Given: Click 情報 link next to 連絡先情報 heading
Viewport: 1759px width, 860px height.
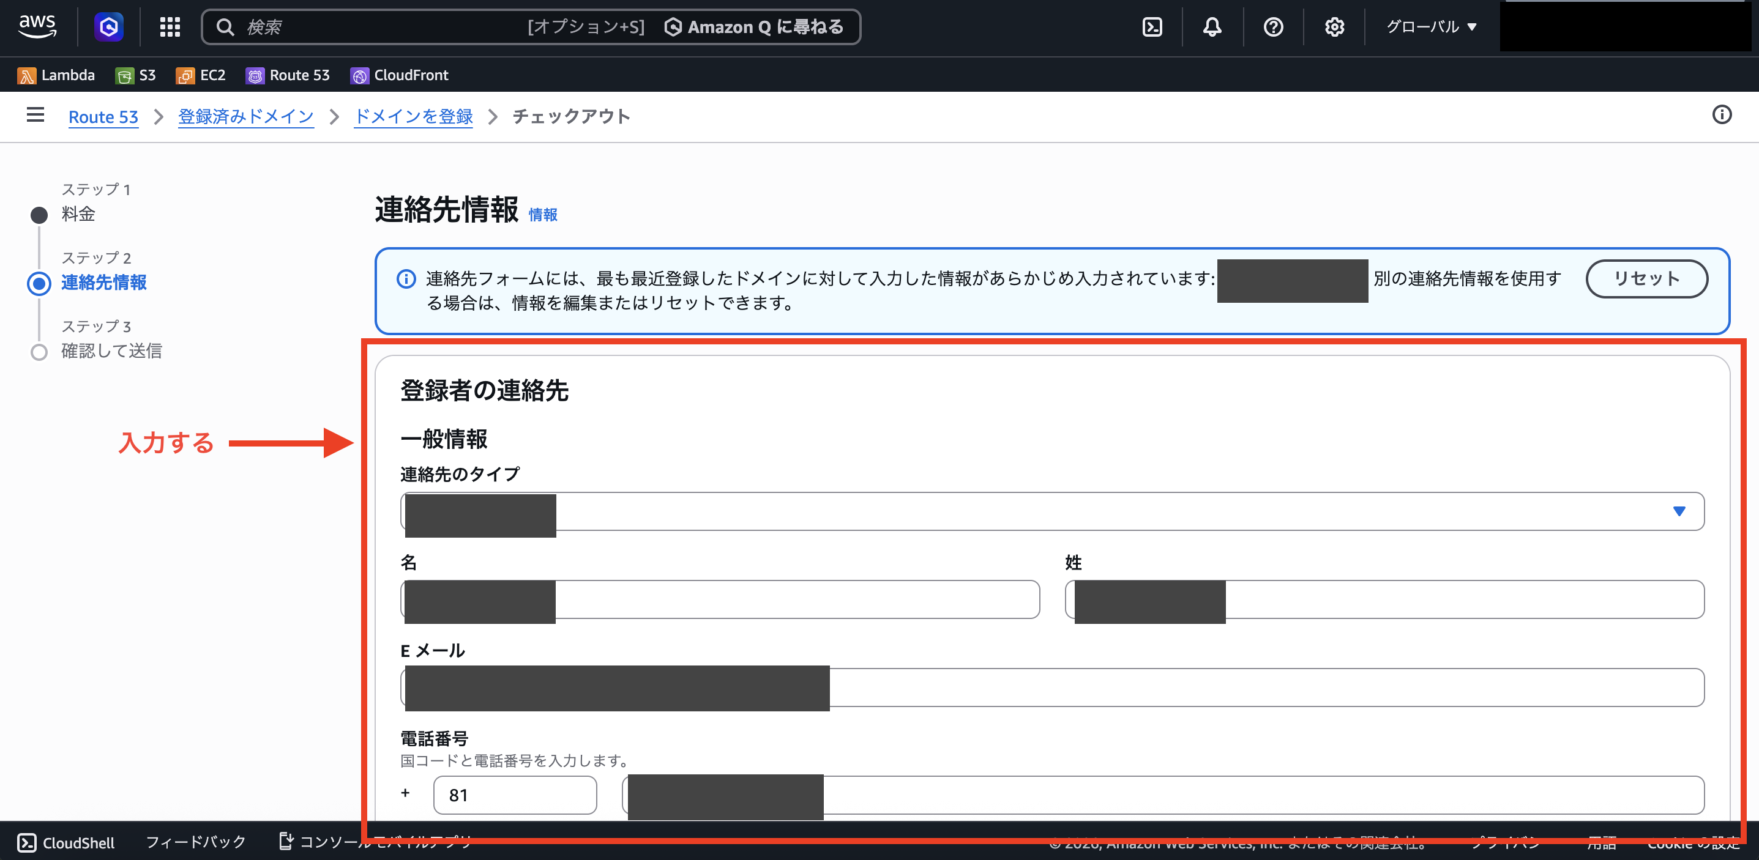Looking at the screenshot, I should click(543, 215).
